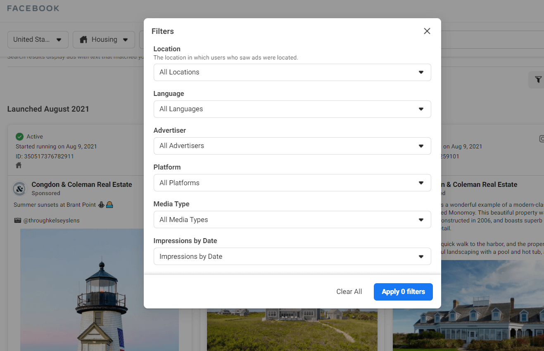Click the small house category icon under ID
This screenshot has width=544, height=351.
[x=19, y=165]
